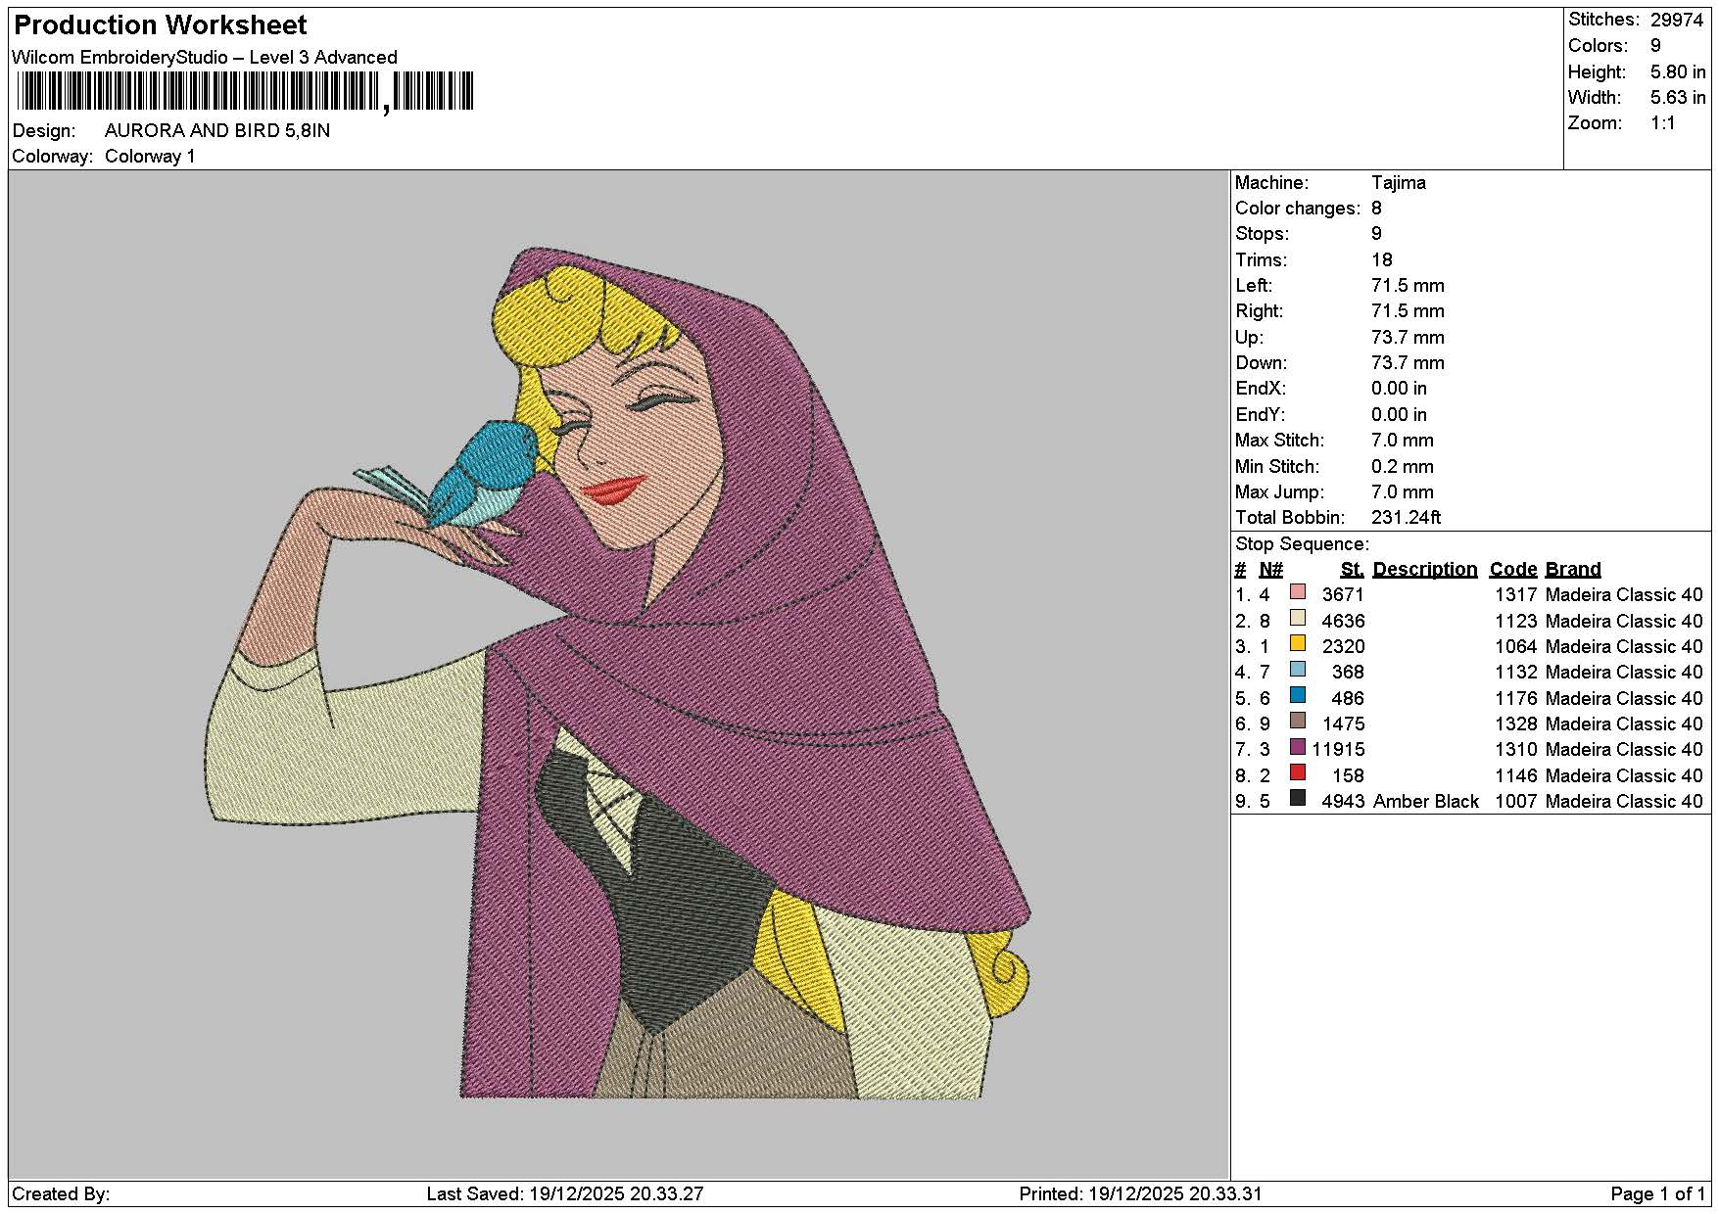Click stitch count "3671" in stop 1
Viewport: 1719px width, 1214px height.
click(1343, 595)
